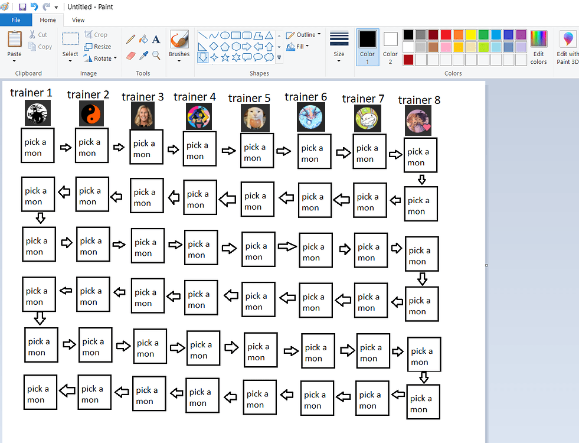
Task: Select the Magnifier tool
Action: pos(156,56)
